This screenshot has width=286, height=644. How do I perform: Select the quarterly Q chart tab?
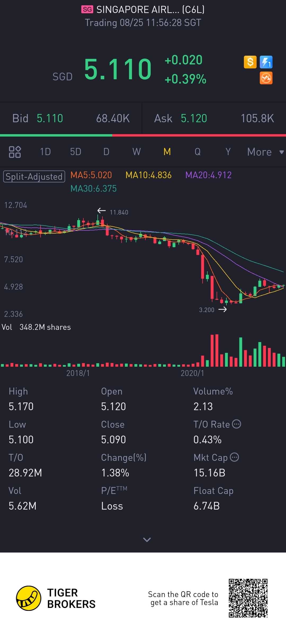tap(198, 152)
